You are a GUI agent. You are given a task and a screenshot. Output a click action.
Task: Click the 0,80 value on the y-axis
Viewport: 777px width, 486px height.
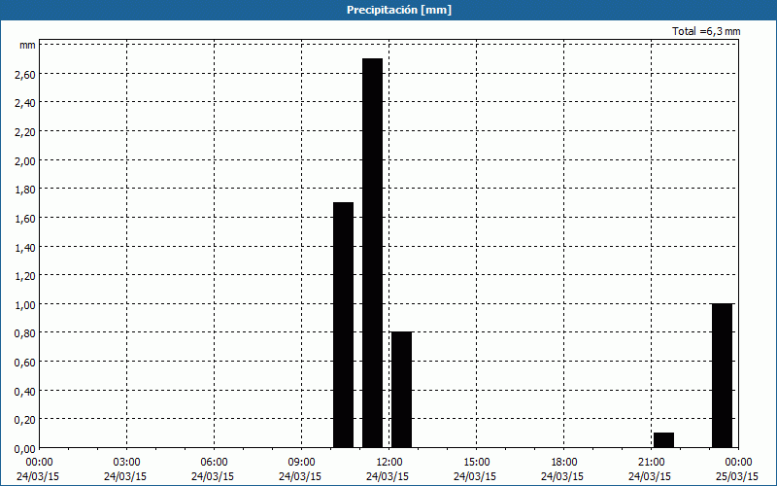[25, 333]
